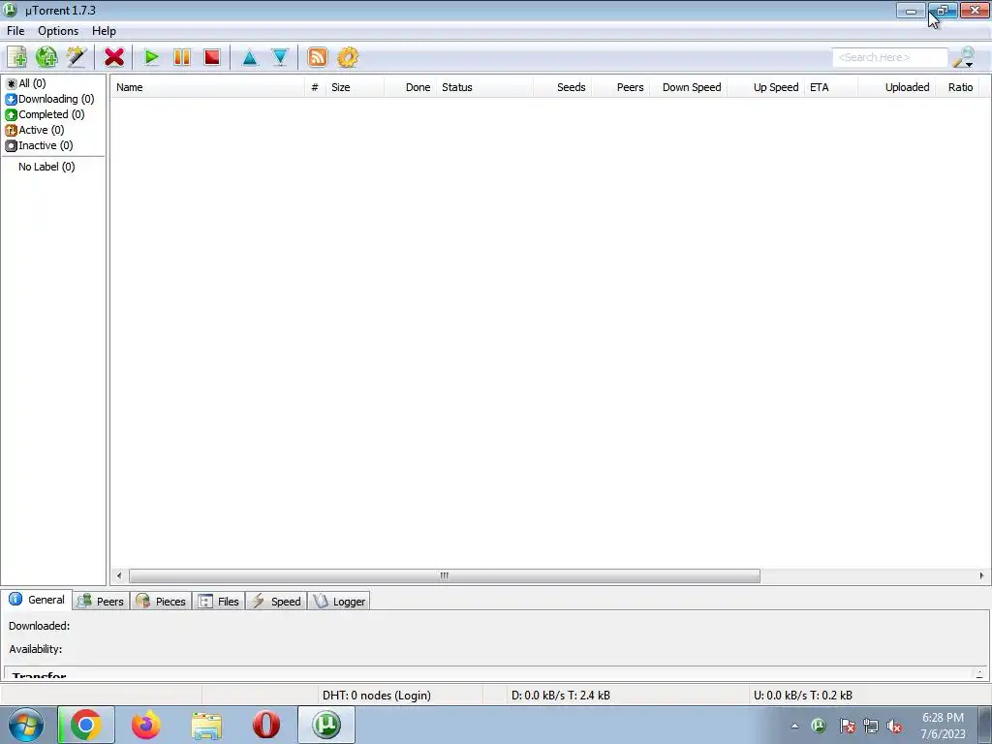Open Windows Explorer from the taskbar

[206, 726]
